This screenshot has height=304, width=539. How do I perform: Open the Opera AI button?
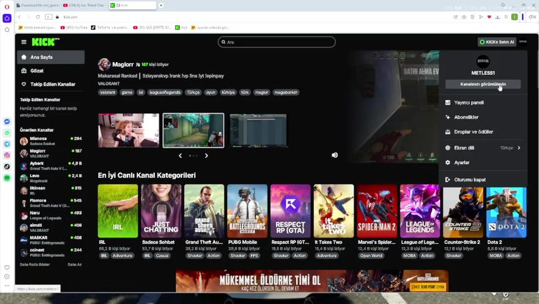pyautogui.click(x=532, y=17)
